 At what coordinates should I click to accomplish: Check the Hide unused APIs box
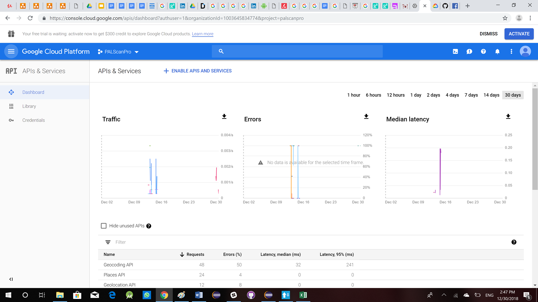point(104,226)
